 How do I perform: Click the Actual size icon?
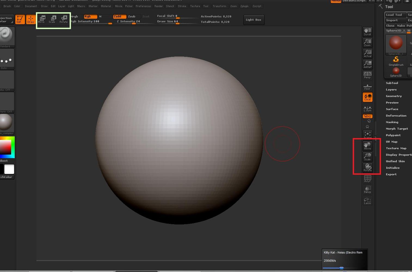(x=367, y=53)
